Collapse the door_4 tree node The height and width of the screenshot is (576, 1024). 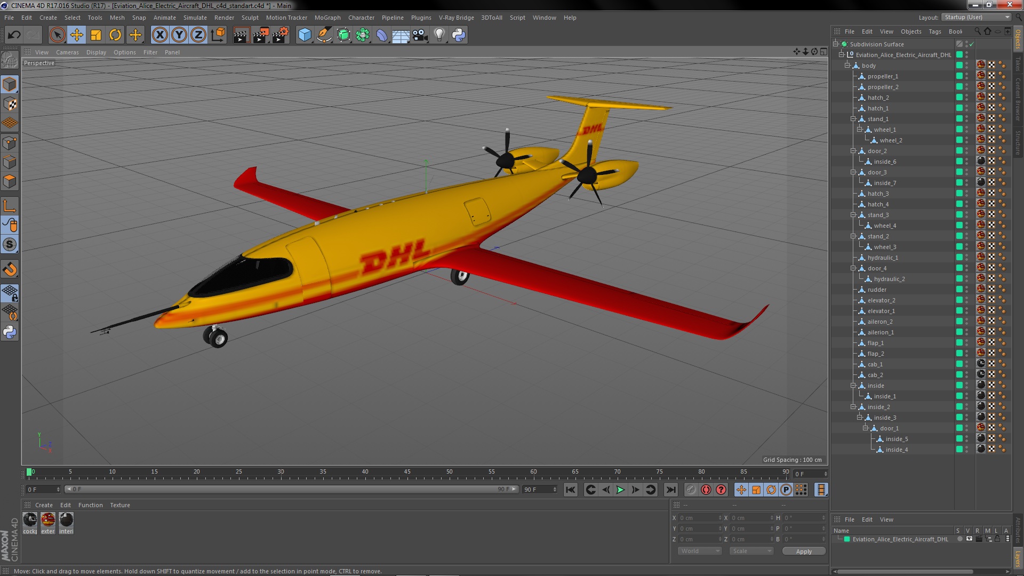(853, 268)
